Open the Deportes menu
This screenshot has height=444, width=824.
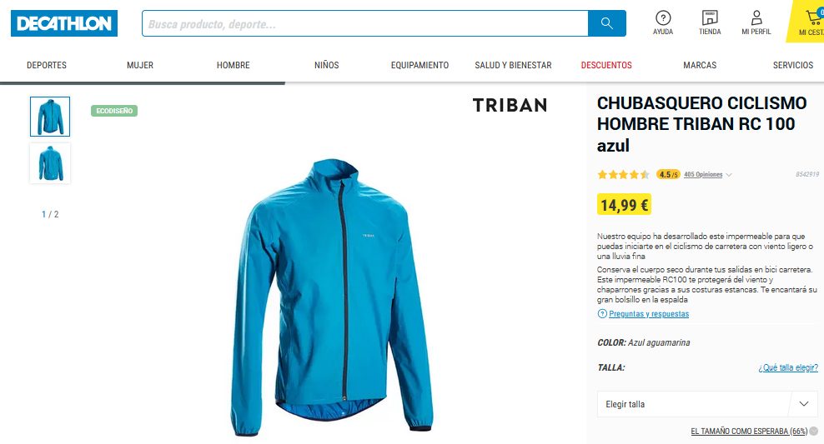pyautogui.click(x=47, y=65)
